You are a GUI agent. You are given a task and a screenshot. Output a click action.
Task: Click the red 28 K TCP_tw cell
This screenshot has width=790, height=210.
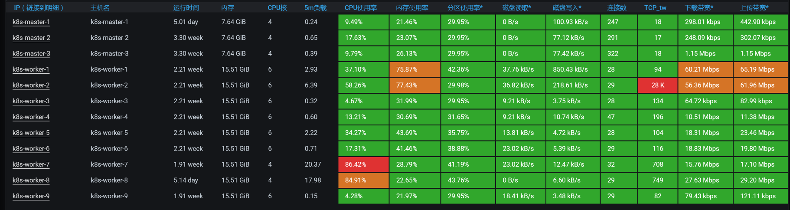tap(657, 85)
